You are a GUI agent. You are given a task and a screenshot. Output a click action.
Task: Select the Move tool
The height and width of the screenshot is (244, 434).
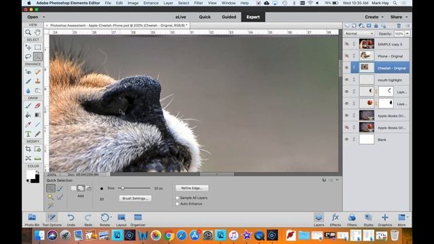point(28,47)
